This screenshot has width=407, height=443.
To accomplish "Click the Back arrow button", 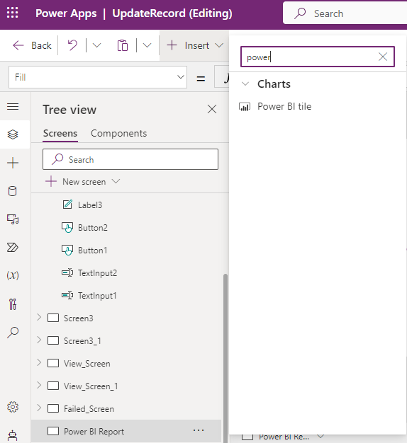I will click(32, 45).
